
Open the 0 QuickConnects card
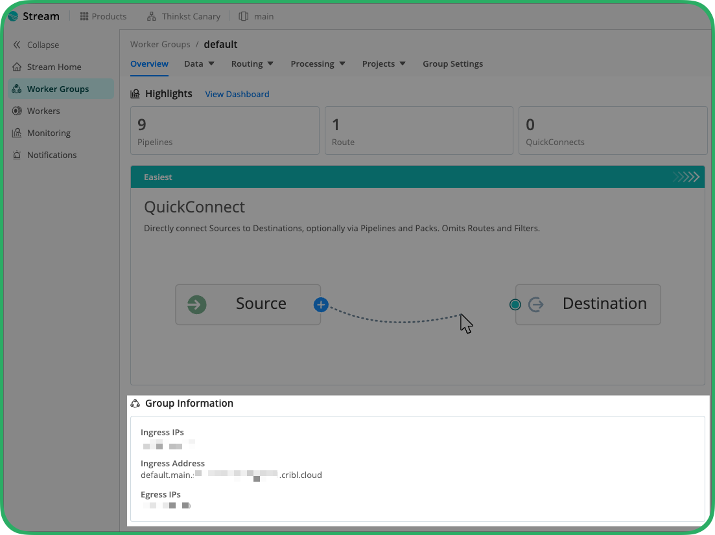pos(613,131)
